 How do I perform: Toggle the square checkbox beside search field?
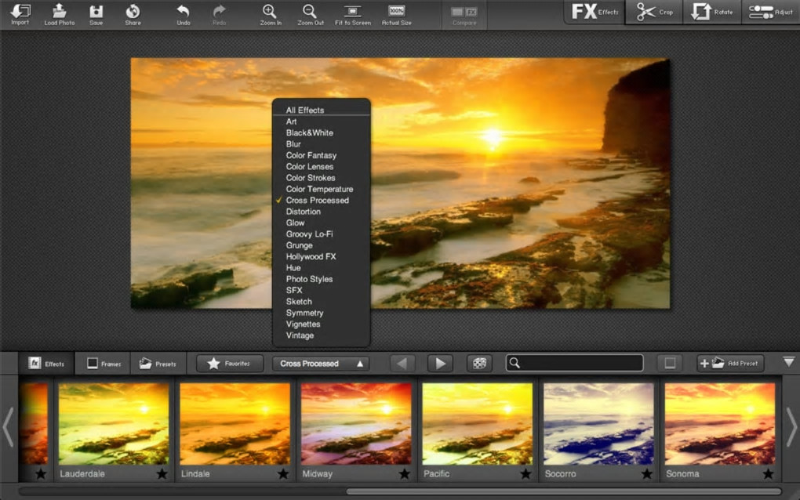point(669,364)
